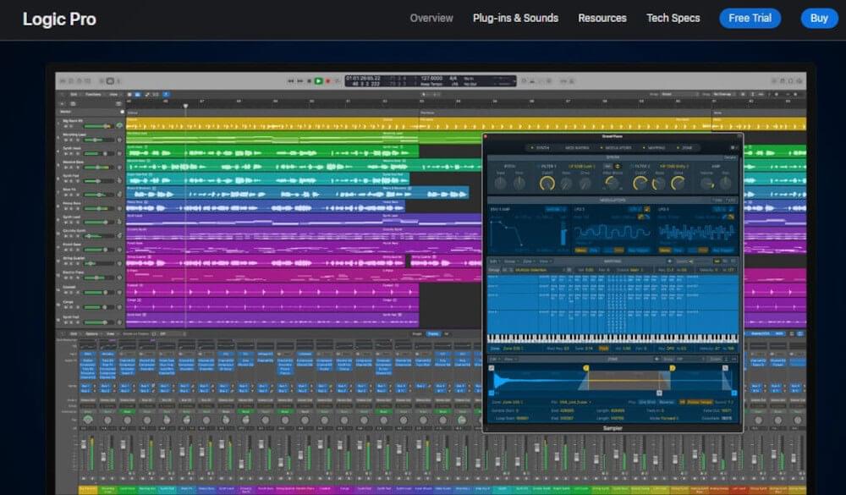The height and width of the screenshot is (495, 846).
Task: Click the Sampler piano keyboard
Action: tap(613, 338)
